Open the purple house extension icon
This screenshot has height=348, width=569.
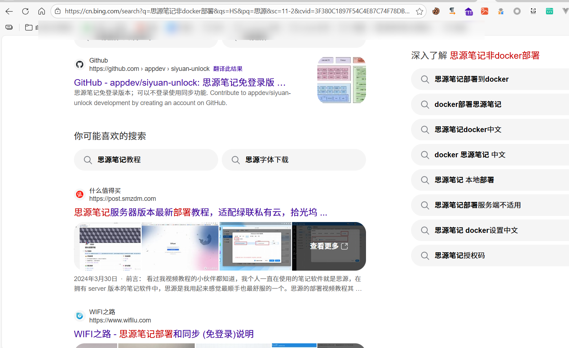pos(468,11)
